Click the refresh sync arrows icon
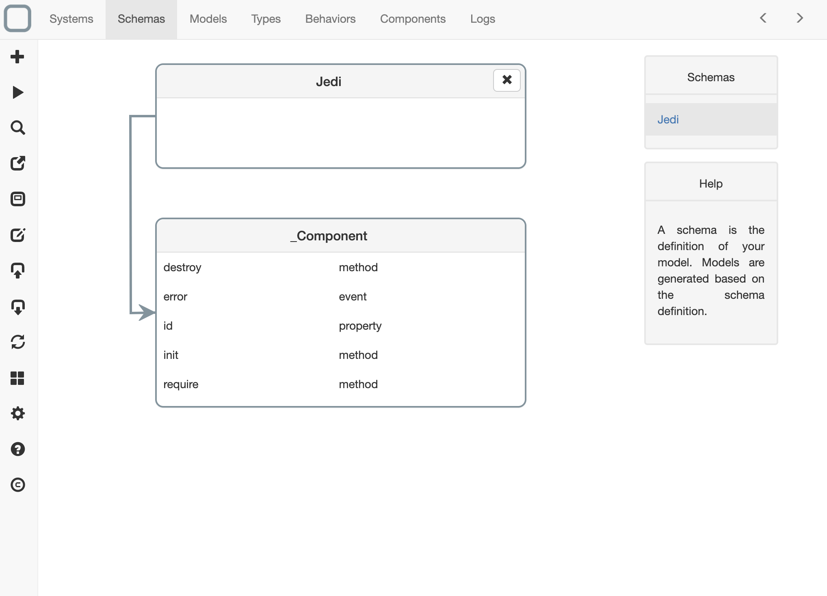Viewport: 827px width, 596px height. click(x=17, y=342)
